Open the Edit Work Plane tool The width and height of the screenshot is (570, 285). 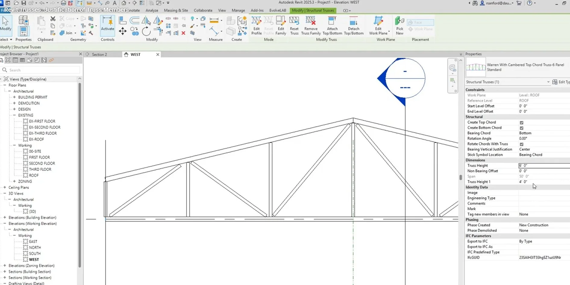[379, 26]
